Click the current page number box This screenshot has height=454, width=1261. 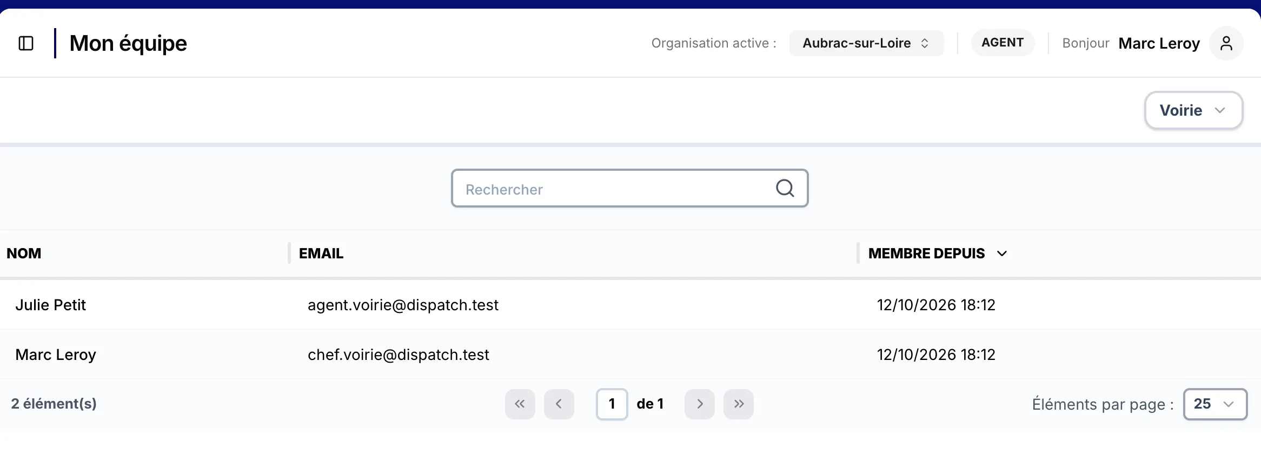point(612,404)
